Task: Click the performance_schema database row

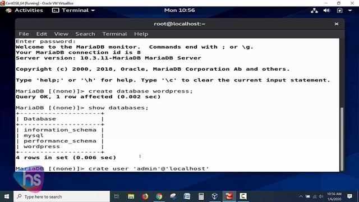Action: point(60,141)
